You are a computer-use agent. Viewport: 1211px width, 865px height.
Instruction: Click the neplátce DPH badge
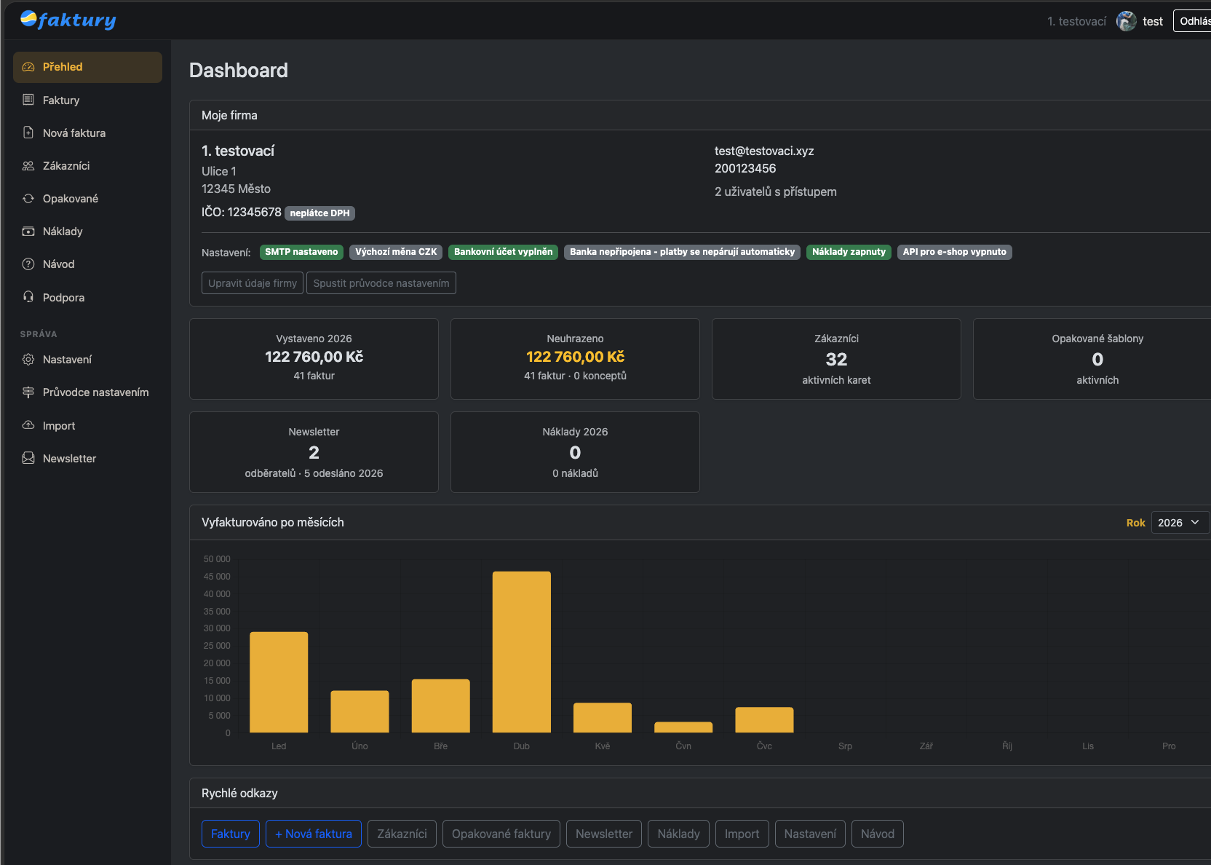[x=319, y=213]
